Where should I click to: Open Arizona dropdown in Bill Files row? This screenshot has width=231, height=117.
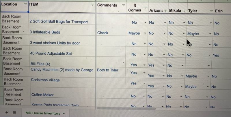[165, 65]
